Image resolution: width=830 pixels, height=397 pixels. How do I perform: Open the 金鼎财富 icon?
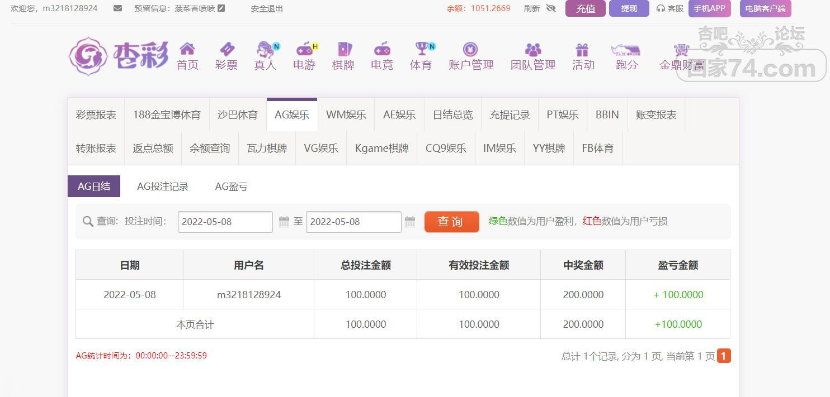pyautogui.click(x=681, y=49)
